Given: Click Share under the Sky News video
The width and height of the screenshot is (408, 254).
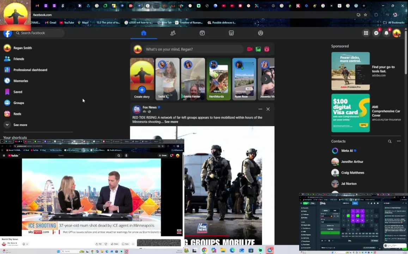Looking at the screenshot, I should click(115, 244).
